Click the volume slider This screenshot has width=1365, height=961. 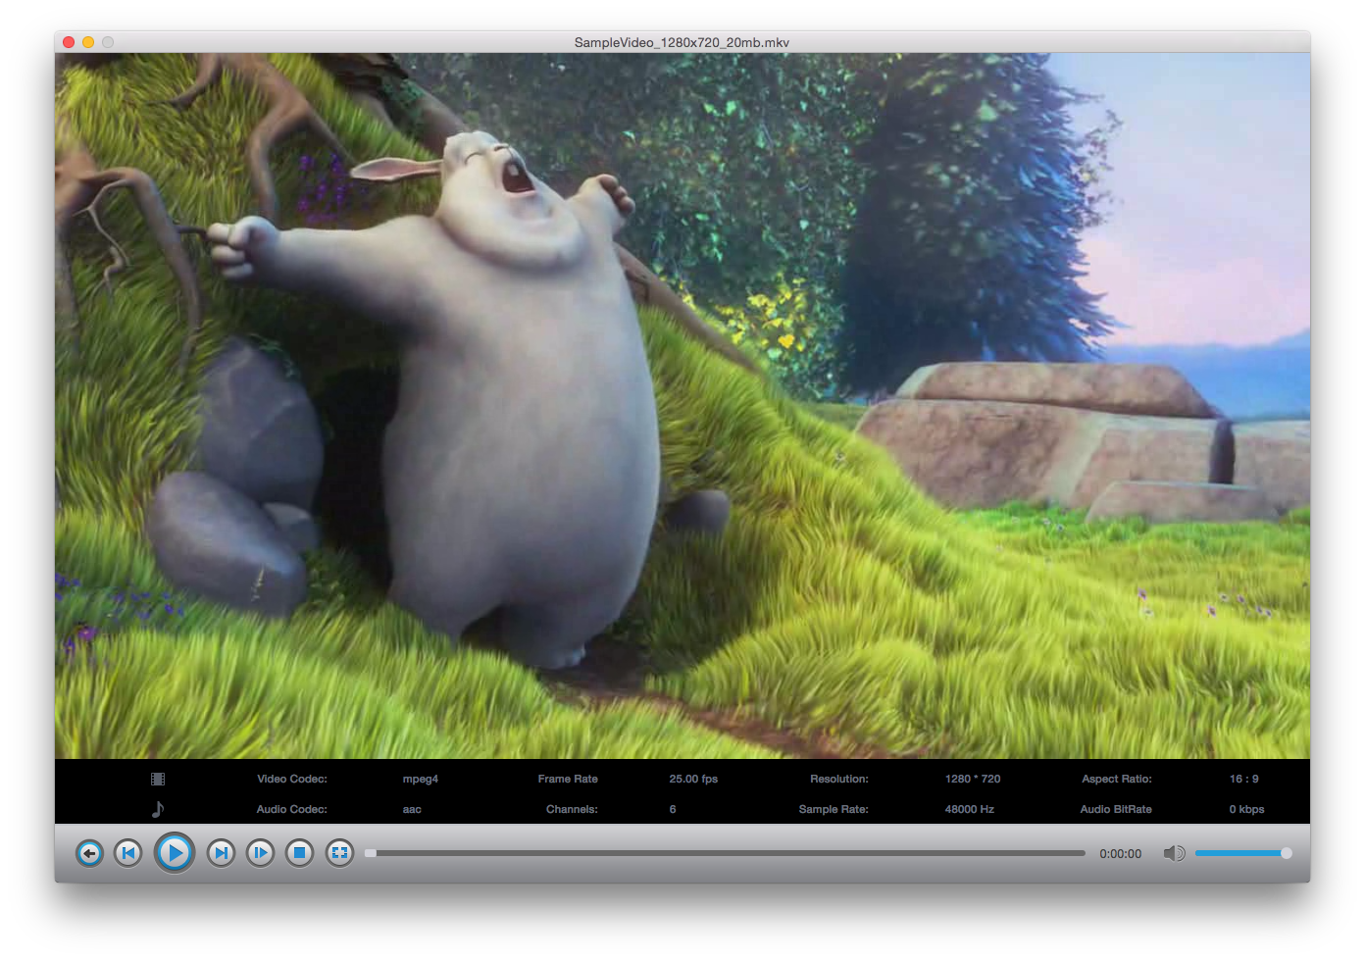pos(1243,853)
